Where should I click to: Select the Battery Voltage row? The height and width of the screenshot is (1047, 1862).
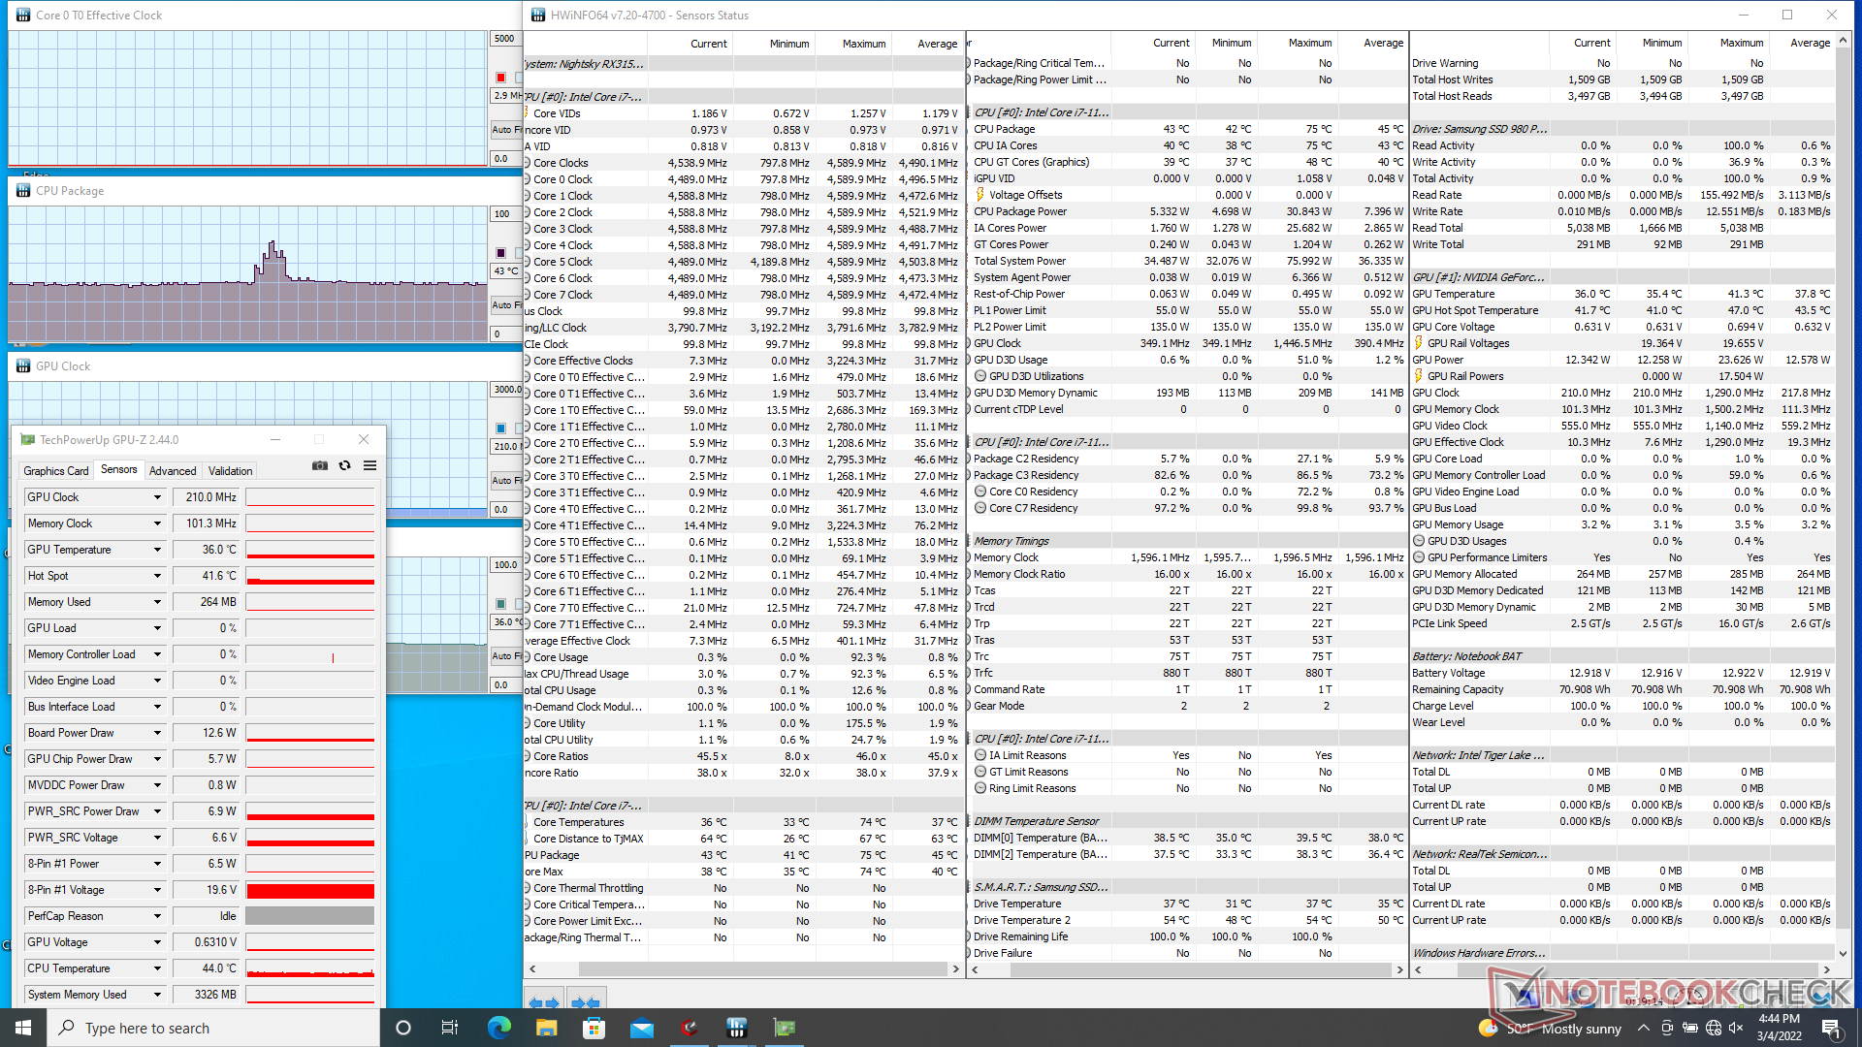[1621, 673]
